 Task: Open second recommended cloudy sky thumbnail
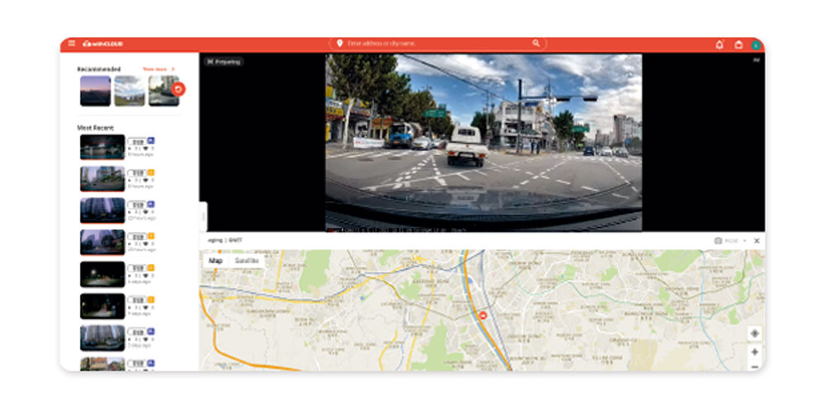point(130,91)
